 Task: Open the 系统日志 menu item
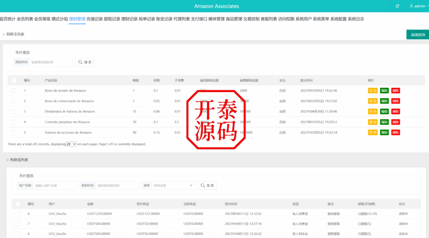pyautogui.click(x=356, y=19)
